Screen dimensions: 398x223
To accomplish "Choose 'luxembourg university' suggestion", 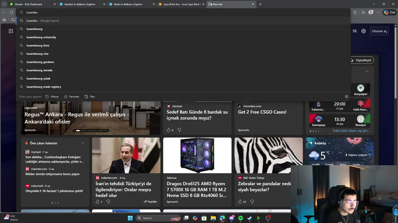I will [183, 37].
